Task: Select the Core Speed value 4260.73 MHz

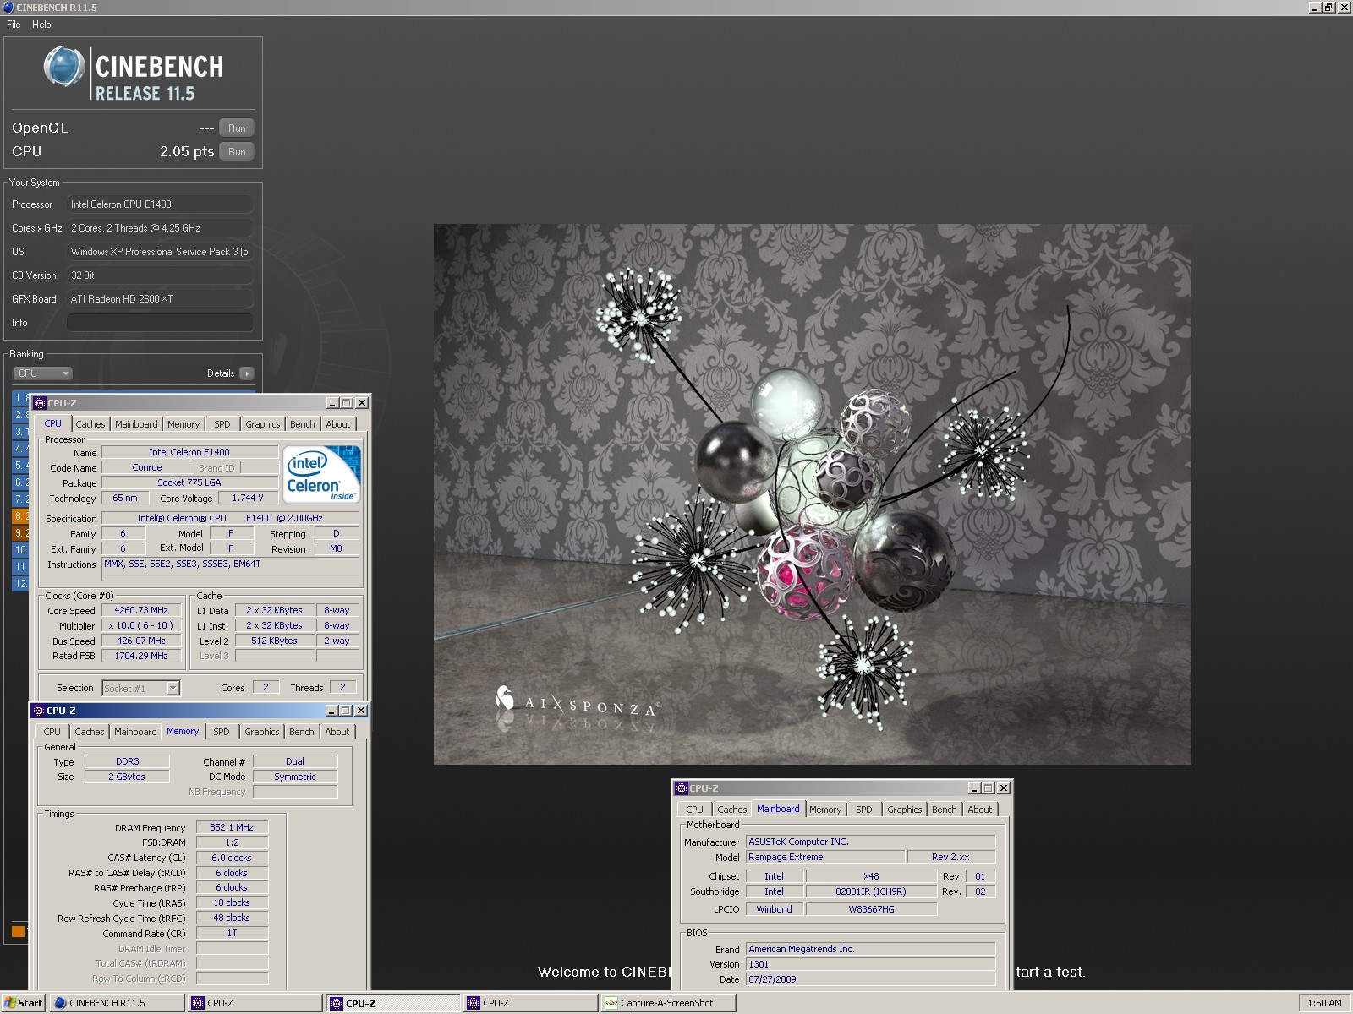Action: (x=141, y=610)
